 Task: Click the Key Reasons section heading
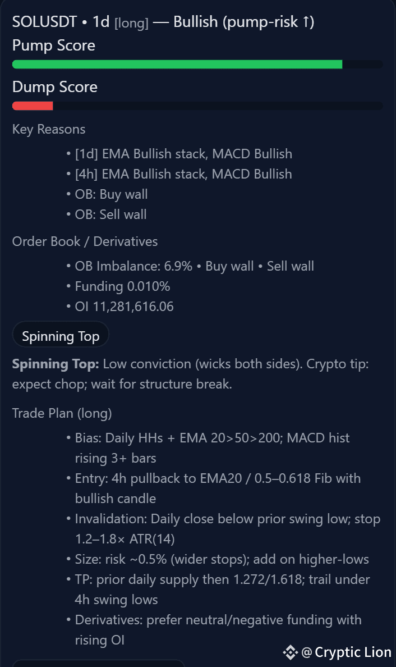click(x=49, y=129)
